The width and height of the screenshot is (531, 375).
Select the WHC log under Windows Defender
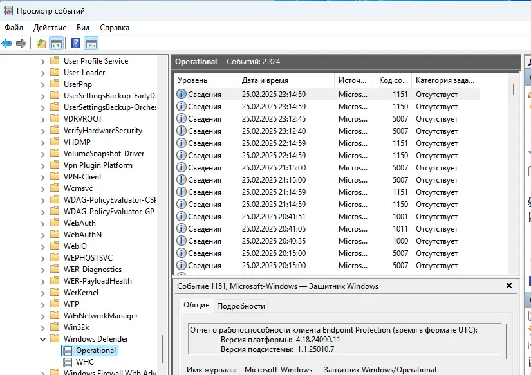[85, 362]
